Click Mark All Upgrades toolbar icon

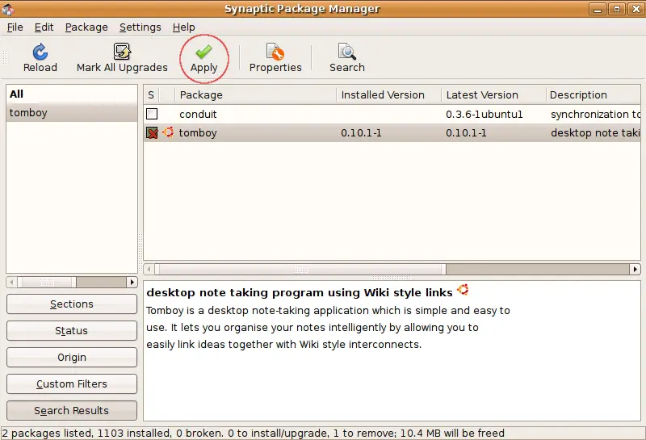click(122, 52)
